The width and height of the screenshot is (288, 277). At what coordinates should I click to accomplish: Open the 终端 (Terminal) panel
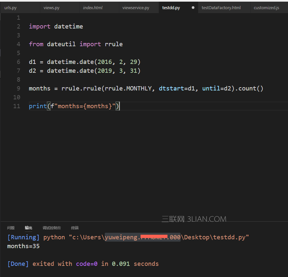(75, 228)
